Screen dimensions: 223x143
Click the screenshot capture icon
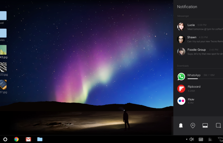(x=218, y=125)
